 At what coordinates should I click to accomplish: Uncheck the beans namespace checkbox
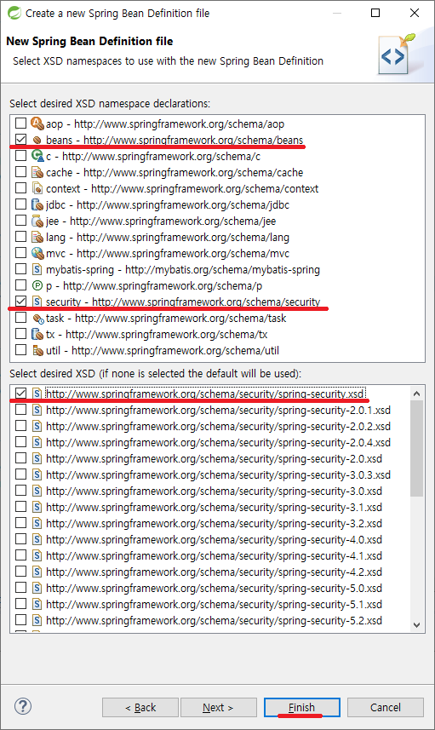pyautogui.click(x=20, y=139)
